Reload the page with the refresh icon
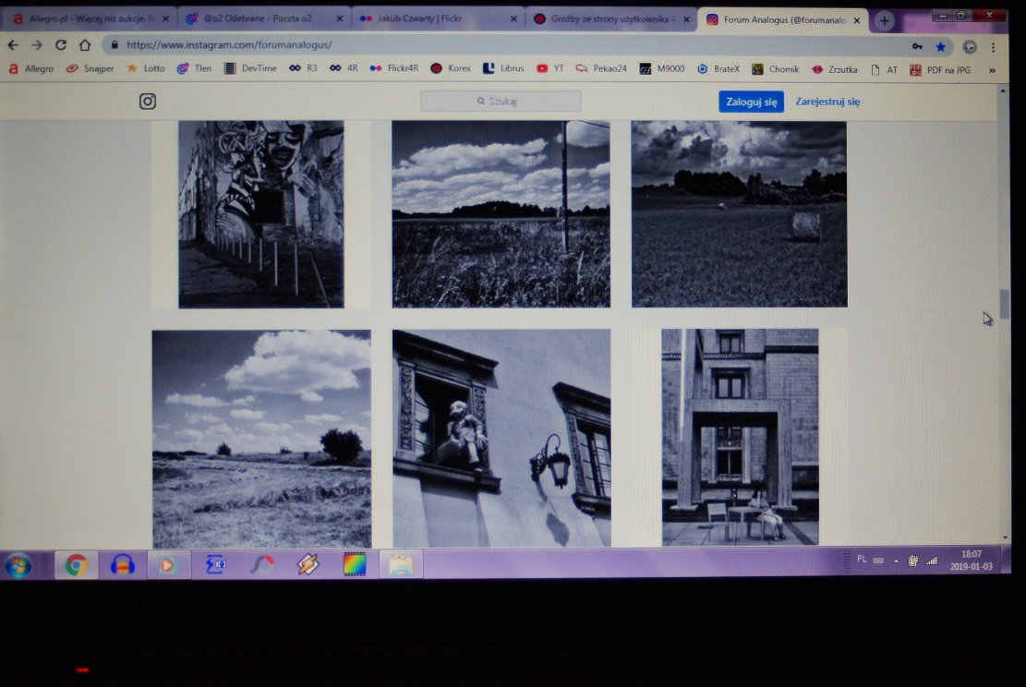The image size is (1026, 687). (x=61, y=45)
